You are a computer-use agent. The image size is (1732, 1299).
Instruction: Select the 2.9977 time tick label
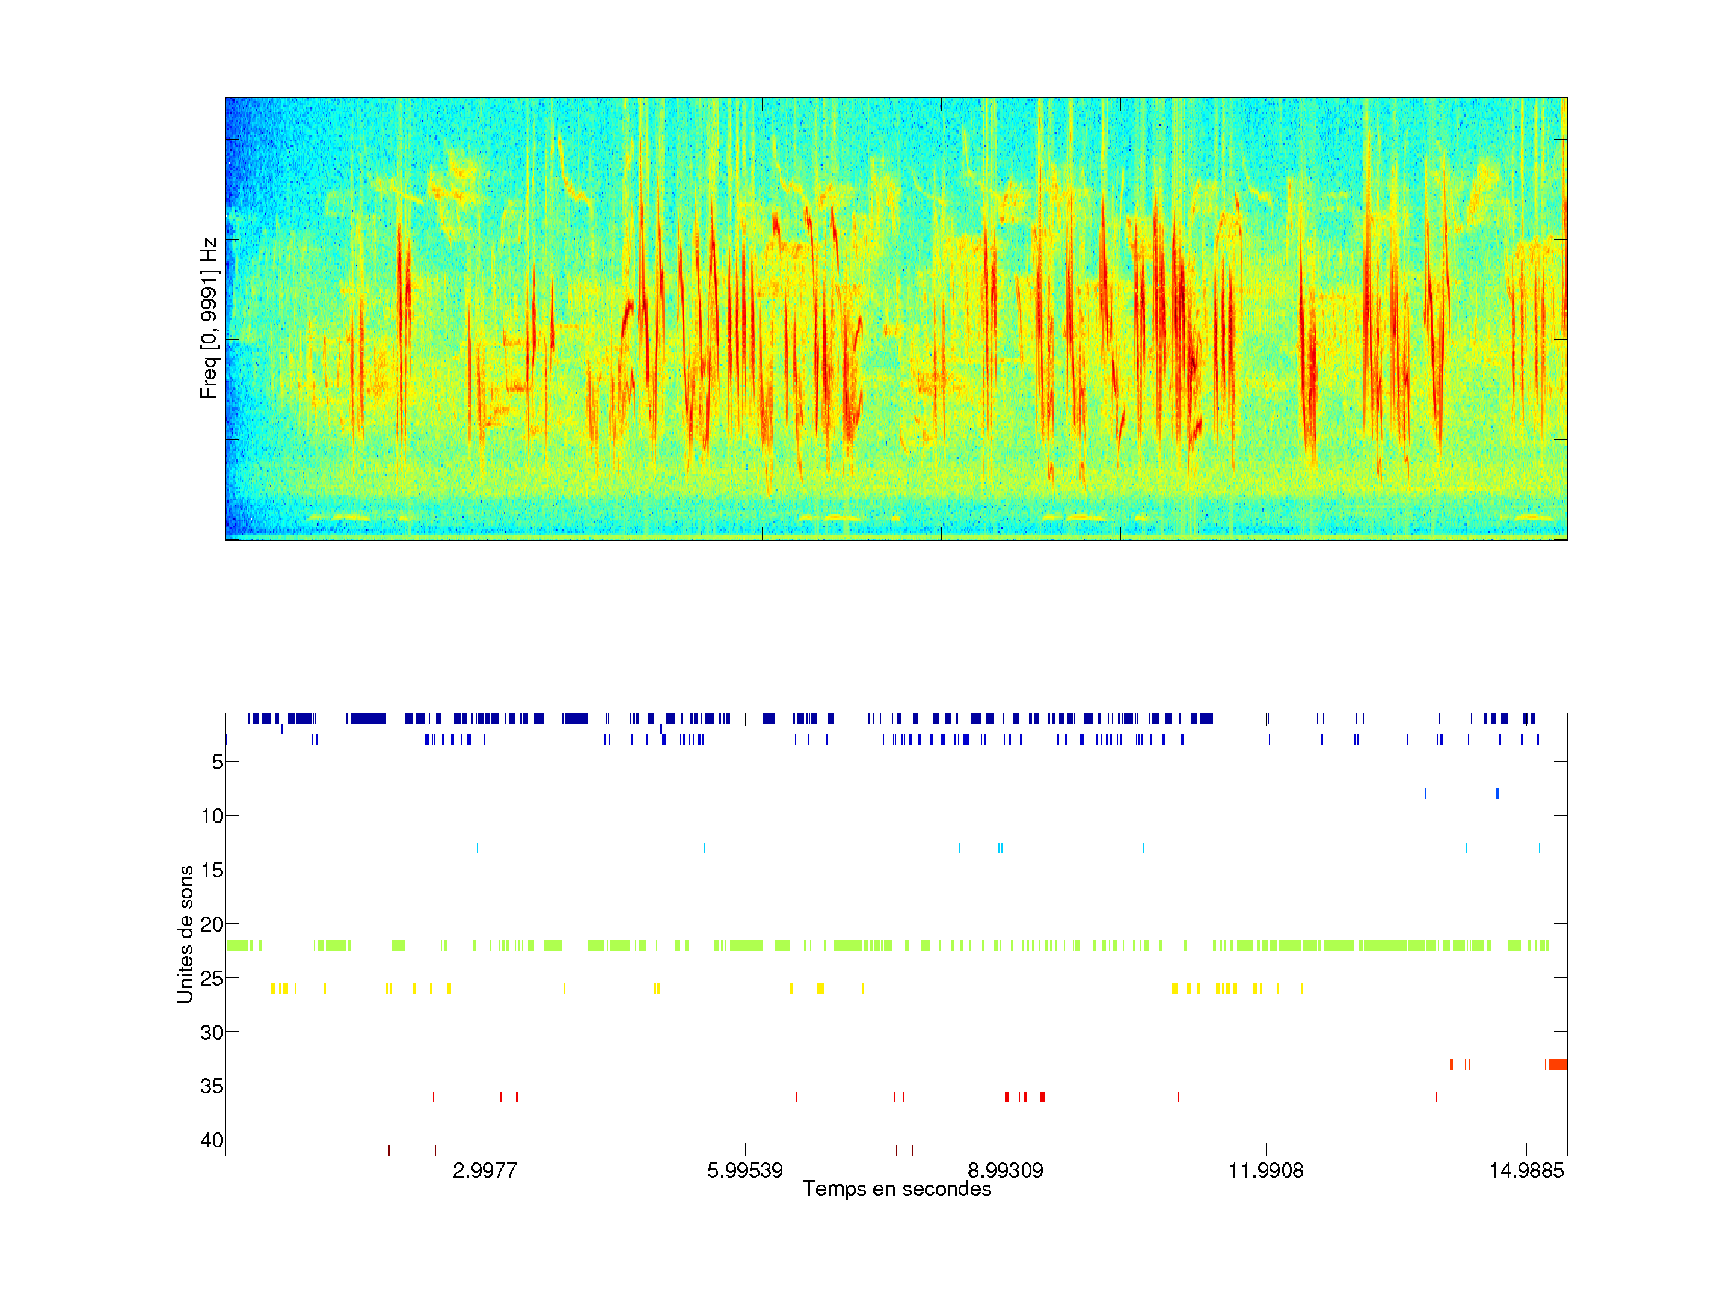(x=484, y=1170)
